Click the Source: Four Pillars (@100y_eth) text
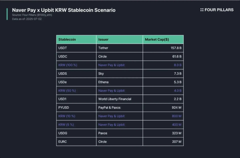 32,15
